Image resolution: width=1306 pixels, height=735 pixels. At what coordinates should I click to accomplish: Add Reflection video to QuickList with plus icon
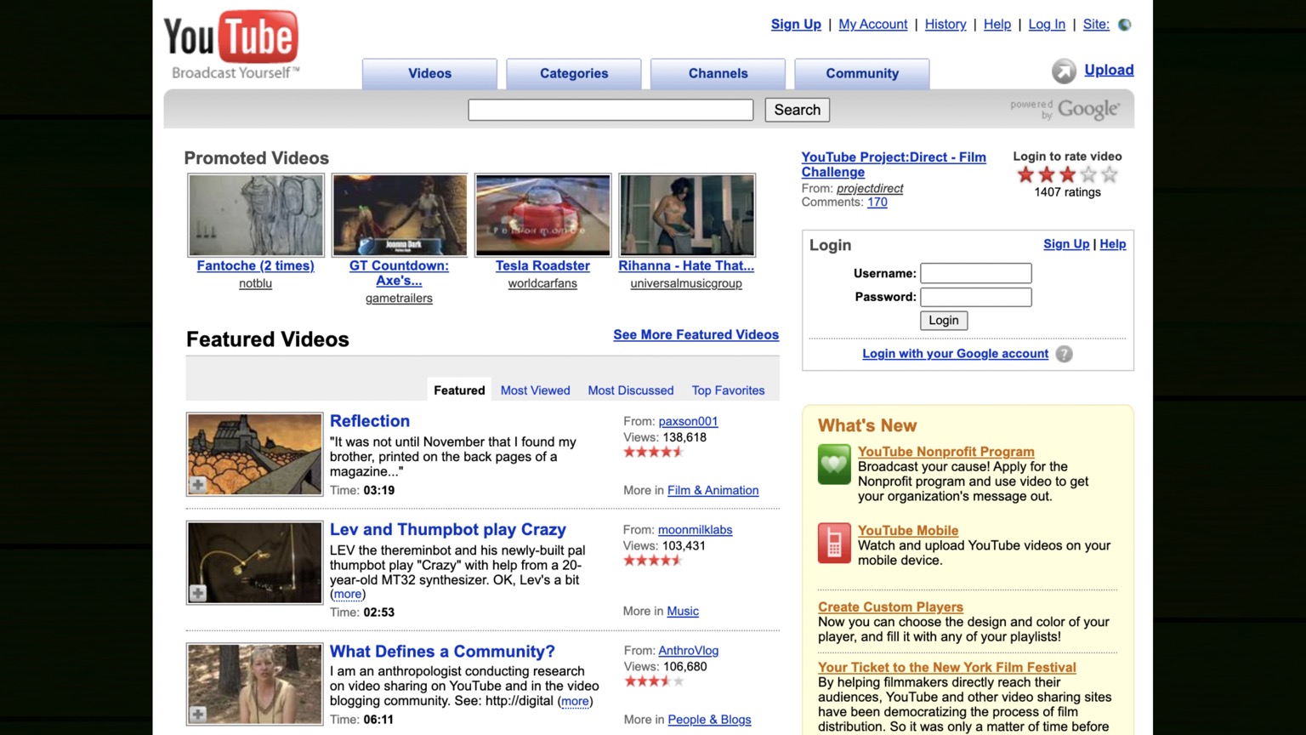[x=198, y=485]
